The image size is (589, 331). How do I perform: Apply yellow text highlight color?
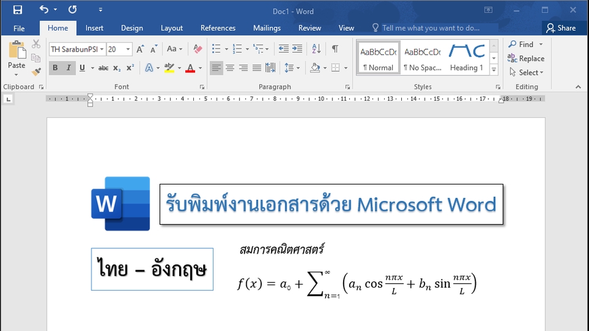(169, 68)
